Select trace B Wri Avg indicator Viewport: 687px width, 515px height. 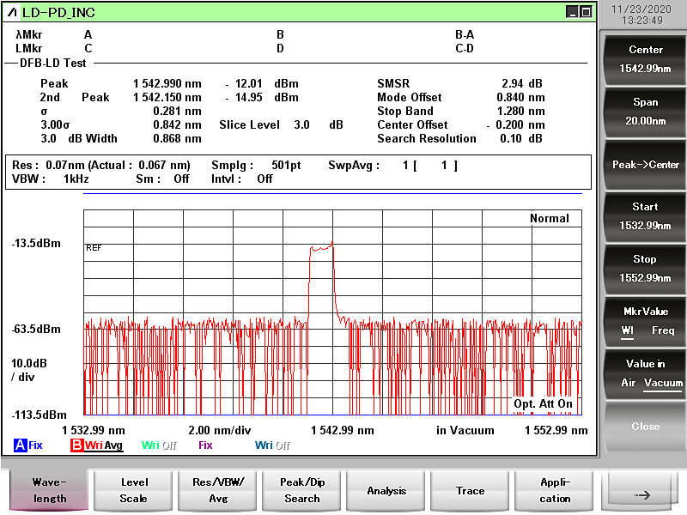click(x=96, y=445)
